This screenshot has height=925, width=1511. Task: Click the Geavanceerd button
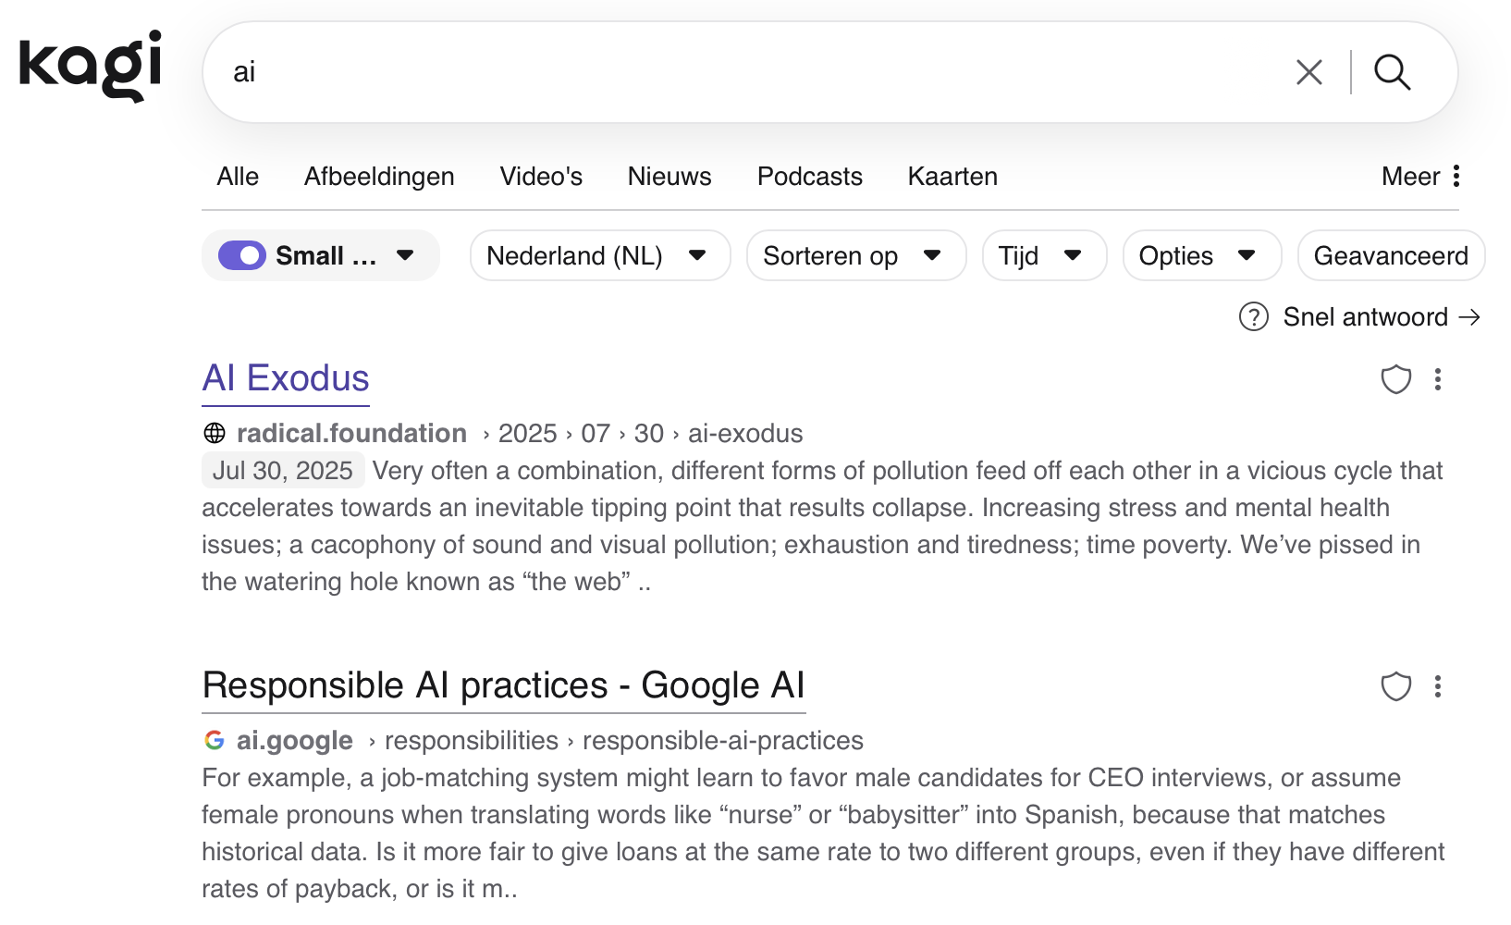click(1390, 256)
